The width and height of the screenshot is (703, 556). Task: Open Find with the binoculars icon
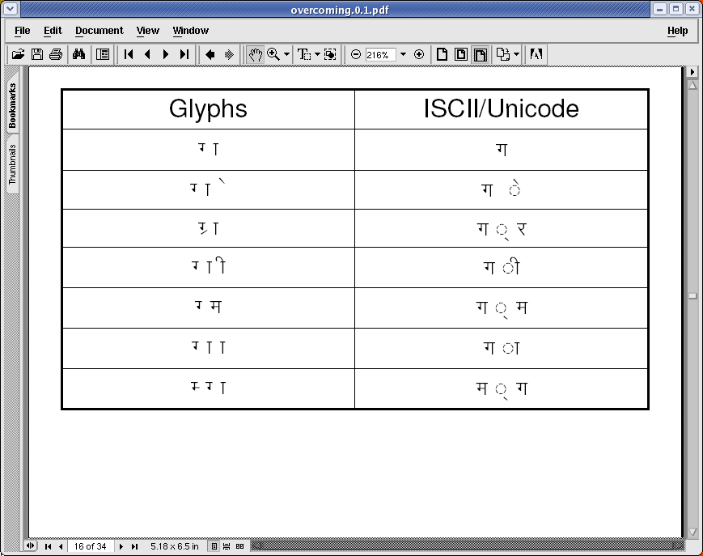[79, 54]
